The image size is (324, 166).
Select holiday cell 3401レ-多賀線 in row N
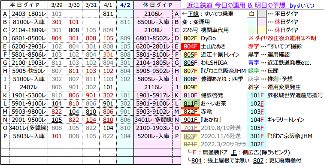(153, 120)
